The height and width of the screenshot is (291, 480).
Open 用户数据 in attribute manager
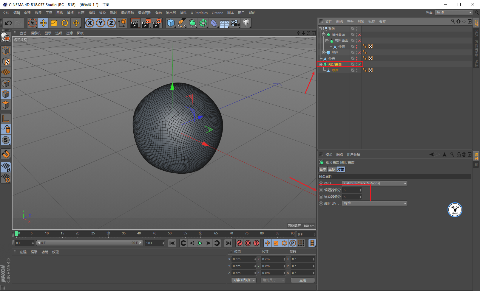coord(354,155)
